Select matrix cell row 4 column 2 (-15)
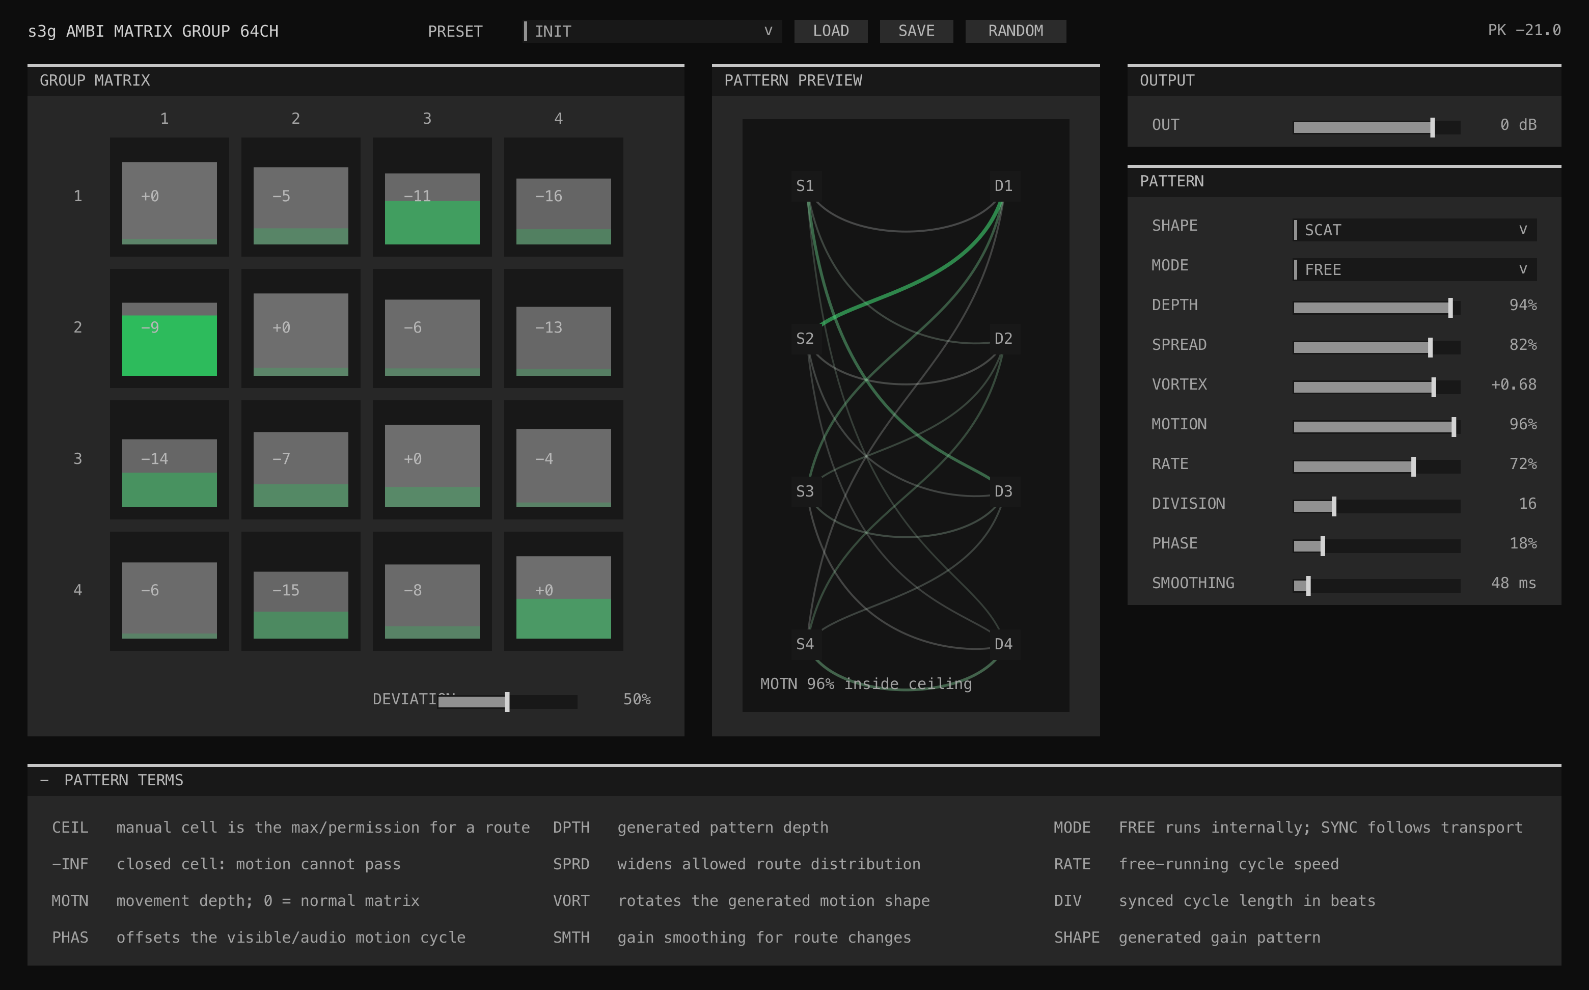Image resolution: width=1589 pixels, height=990 pixels. click(x=300, y=591)
